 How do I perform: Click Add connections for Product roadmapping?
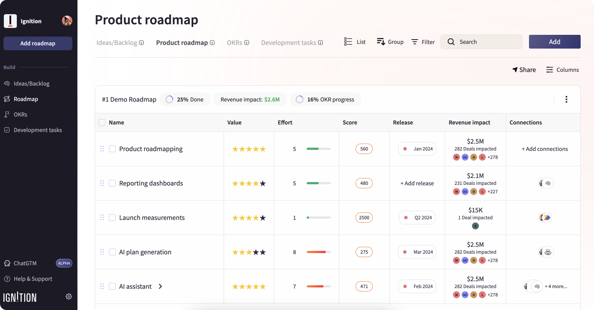(x=544, y=149)
